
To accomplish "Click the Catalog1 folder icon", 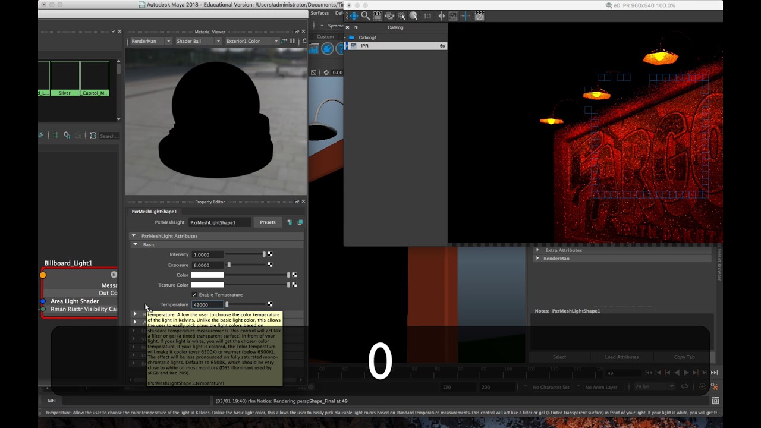I will [351, 37].
